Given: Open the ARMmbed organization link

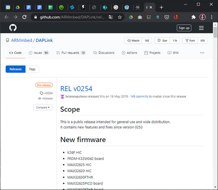Looking at the screenshot, I should (21, 40).
